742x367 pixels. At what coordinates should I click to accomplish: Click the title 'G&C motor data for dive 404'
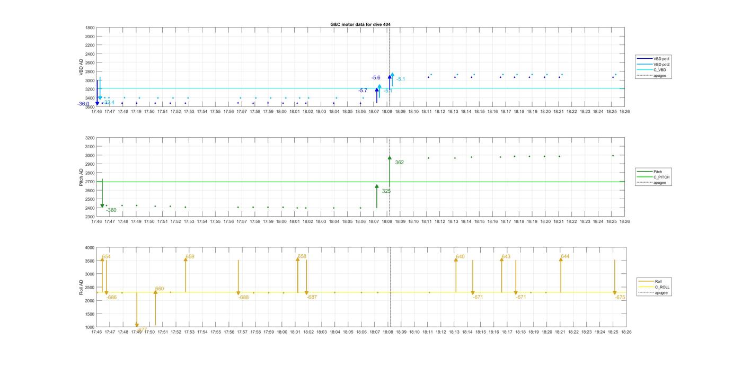360,24
